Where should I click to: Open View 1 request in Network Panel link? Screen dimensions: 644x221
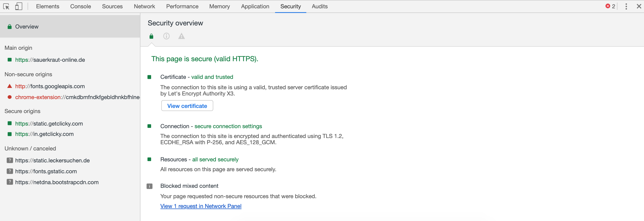click(201, 206)
